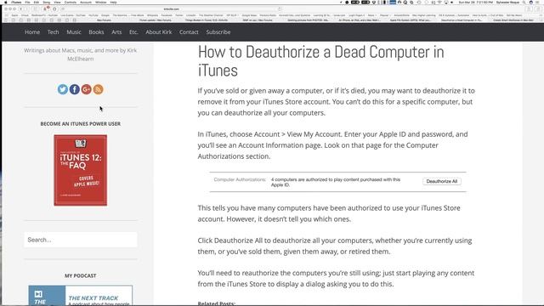
Task: Click the show all tabs icon
Action: click(x=537, y=9)
